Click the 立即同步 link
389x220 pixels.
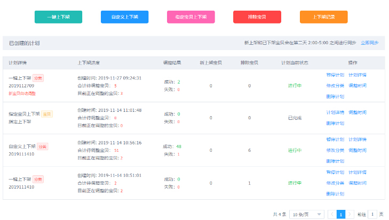point(369,43)
